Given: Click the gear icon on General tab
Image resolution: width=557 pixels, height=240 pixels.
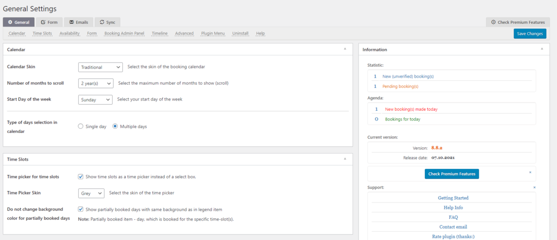Looking at the screenshot, I should coord(10,22).
